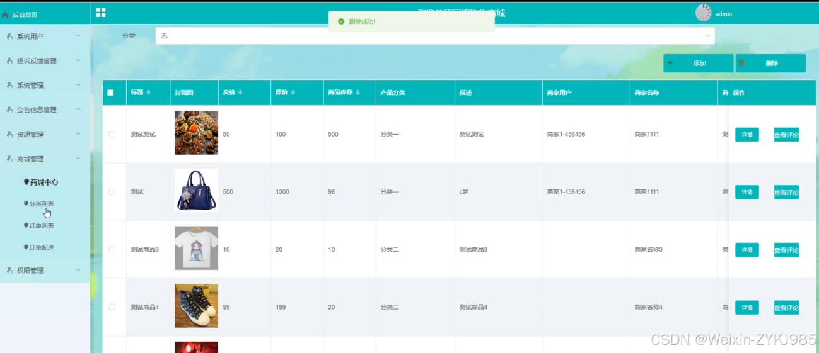The height and width of the screenshot is (353, 819).
Task: Sort by 商品库存 using its sort arrows
Action: coord(357,92)
